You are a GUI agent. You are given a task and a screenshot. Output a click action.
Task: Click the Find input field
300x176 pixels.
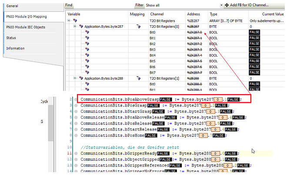tap(104, 5)
